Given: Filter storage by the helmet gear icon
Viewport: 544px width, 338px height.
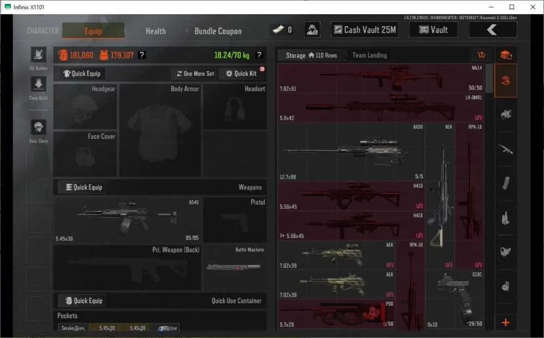Looking at the screenshot, I should coord(506,114).
